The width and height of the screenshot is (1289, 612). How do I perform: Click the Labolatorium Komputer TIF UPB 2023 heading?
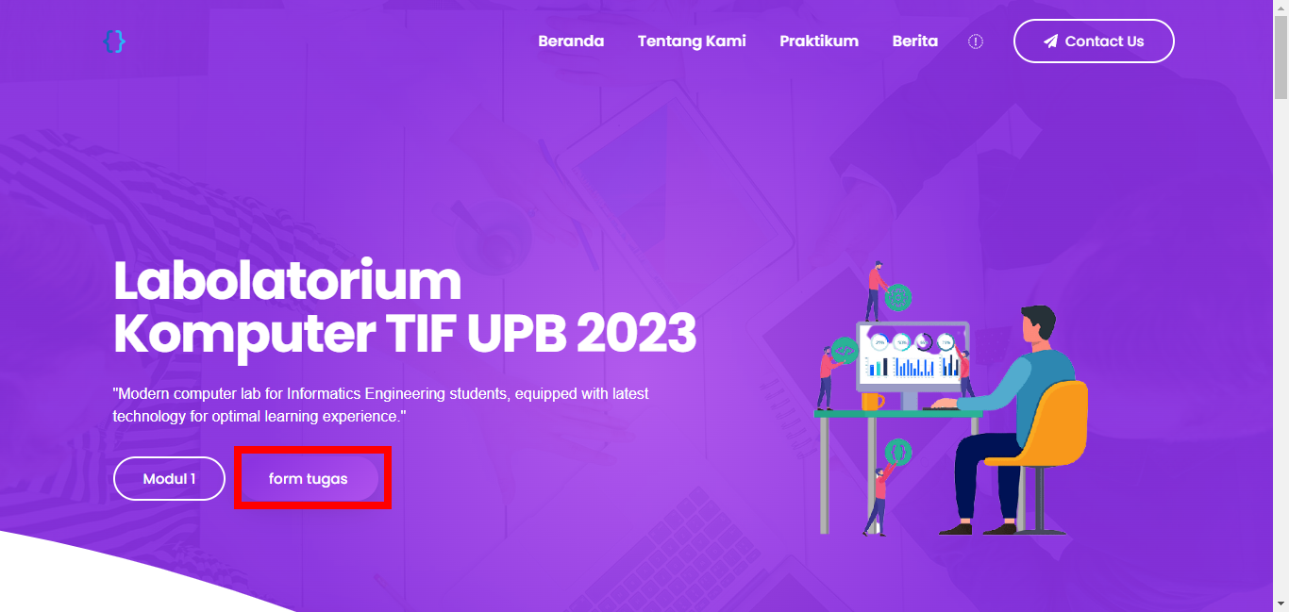(405, 306)
